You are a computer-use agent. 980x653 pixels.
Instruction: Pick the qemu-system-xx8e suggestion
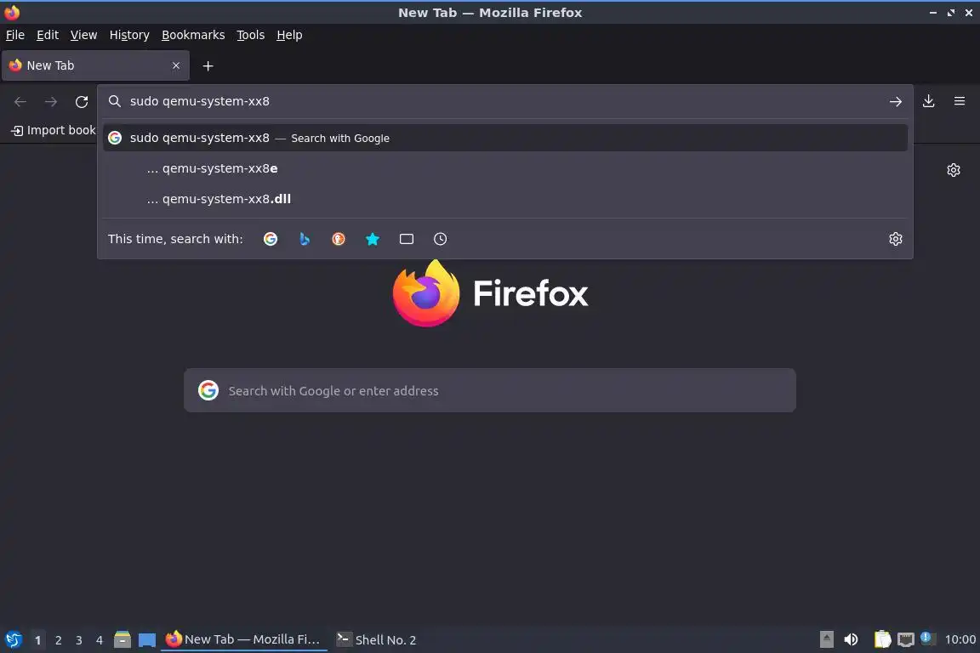(x=505, y=168)
